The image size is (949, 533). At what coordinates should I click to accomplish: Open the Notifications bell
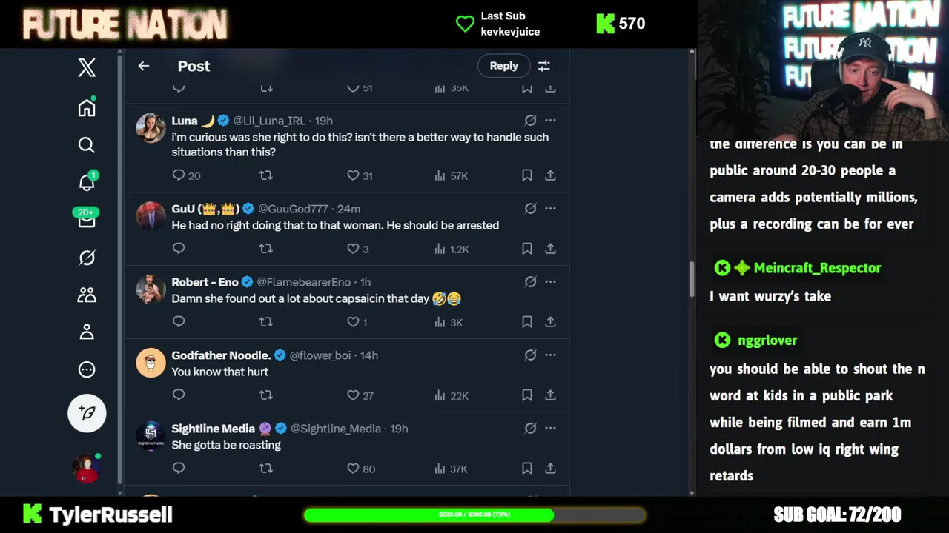point(87,182)
